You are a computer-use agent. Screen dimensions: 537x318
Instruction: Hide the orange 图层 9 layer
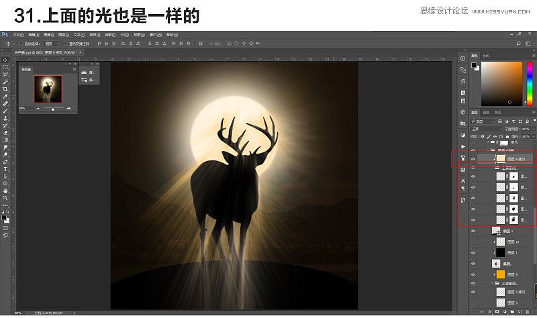[473, 274]
